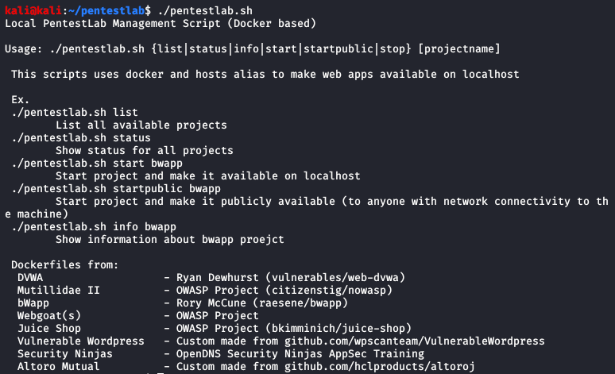Image resolution: width=615 pixels, height=374 pixels.
Task: Click './pentestlab.sh list' example line
Action: click(x=75, y=113)
